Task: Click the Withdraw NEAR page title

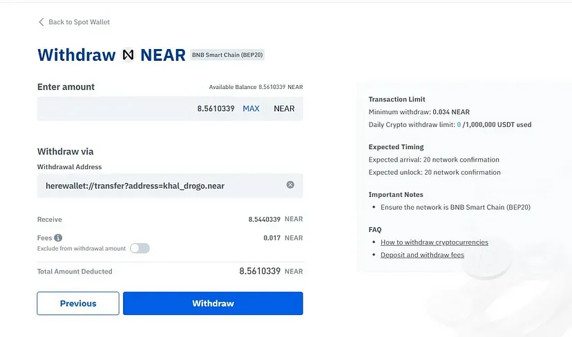Action: coord(112,55)
